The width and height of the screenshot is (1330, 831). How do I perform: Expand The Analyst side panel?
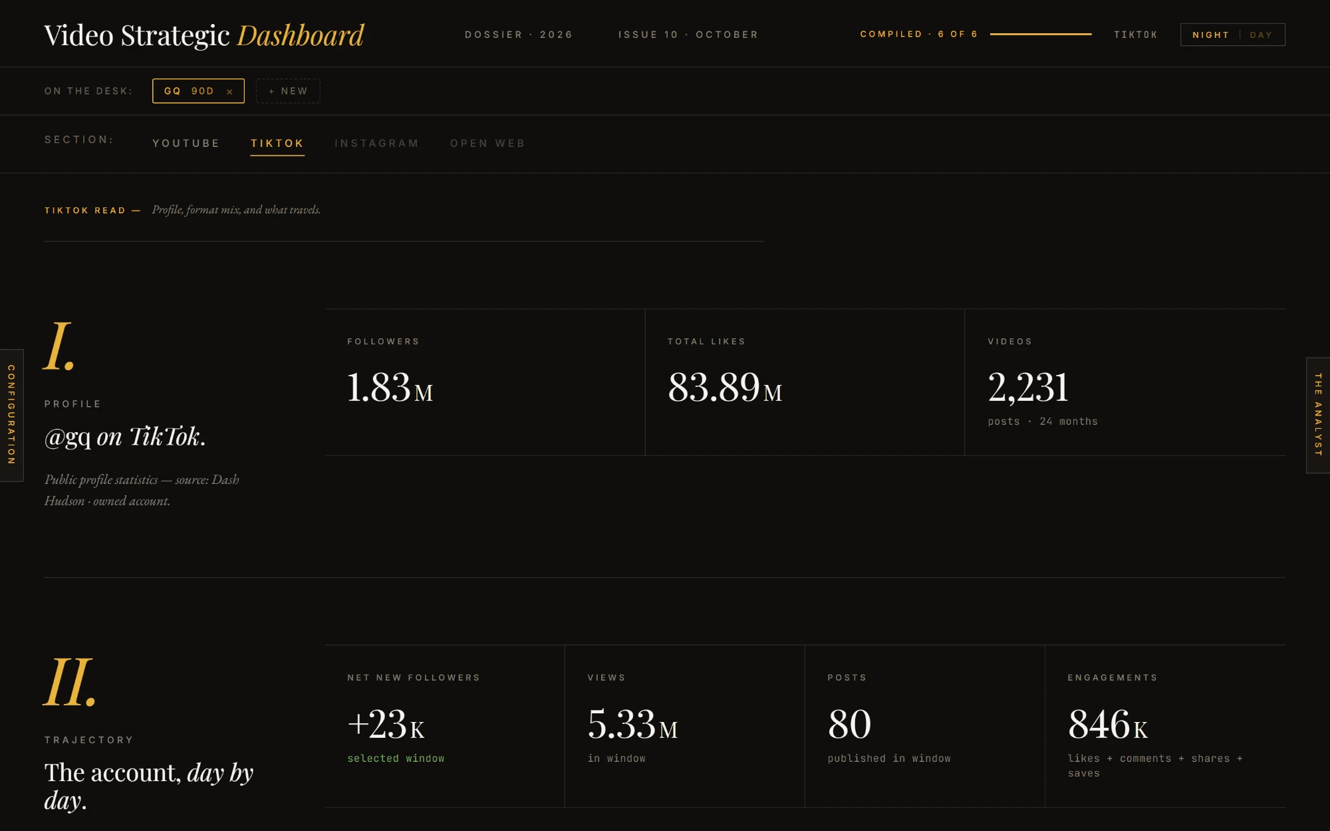(1318, 415)
